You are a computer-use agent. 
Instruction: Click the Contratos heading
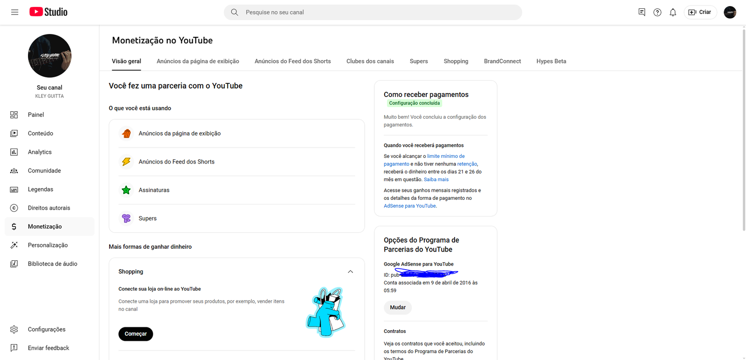coord(395,332)
